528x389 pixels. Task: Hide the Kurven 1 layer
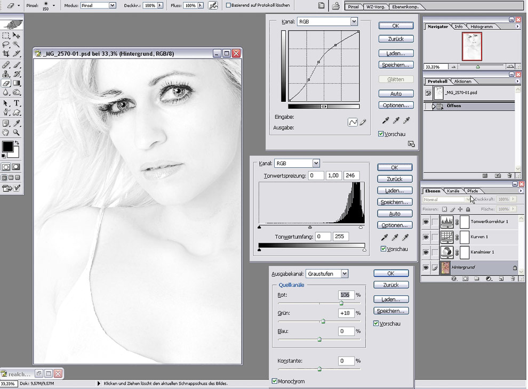tap(426, 237)
